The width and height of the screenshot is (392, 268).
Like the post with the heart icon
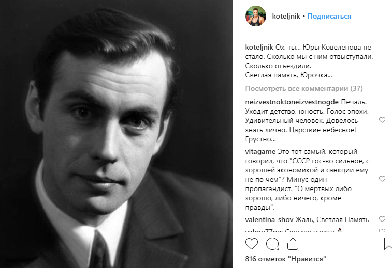click(252, 243)
